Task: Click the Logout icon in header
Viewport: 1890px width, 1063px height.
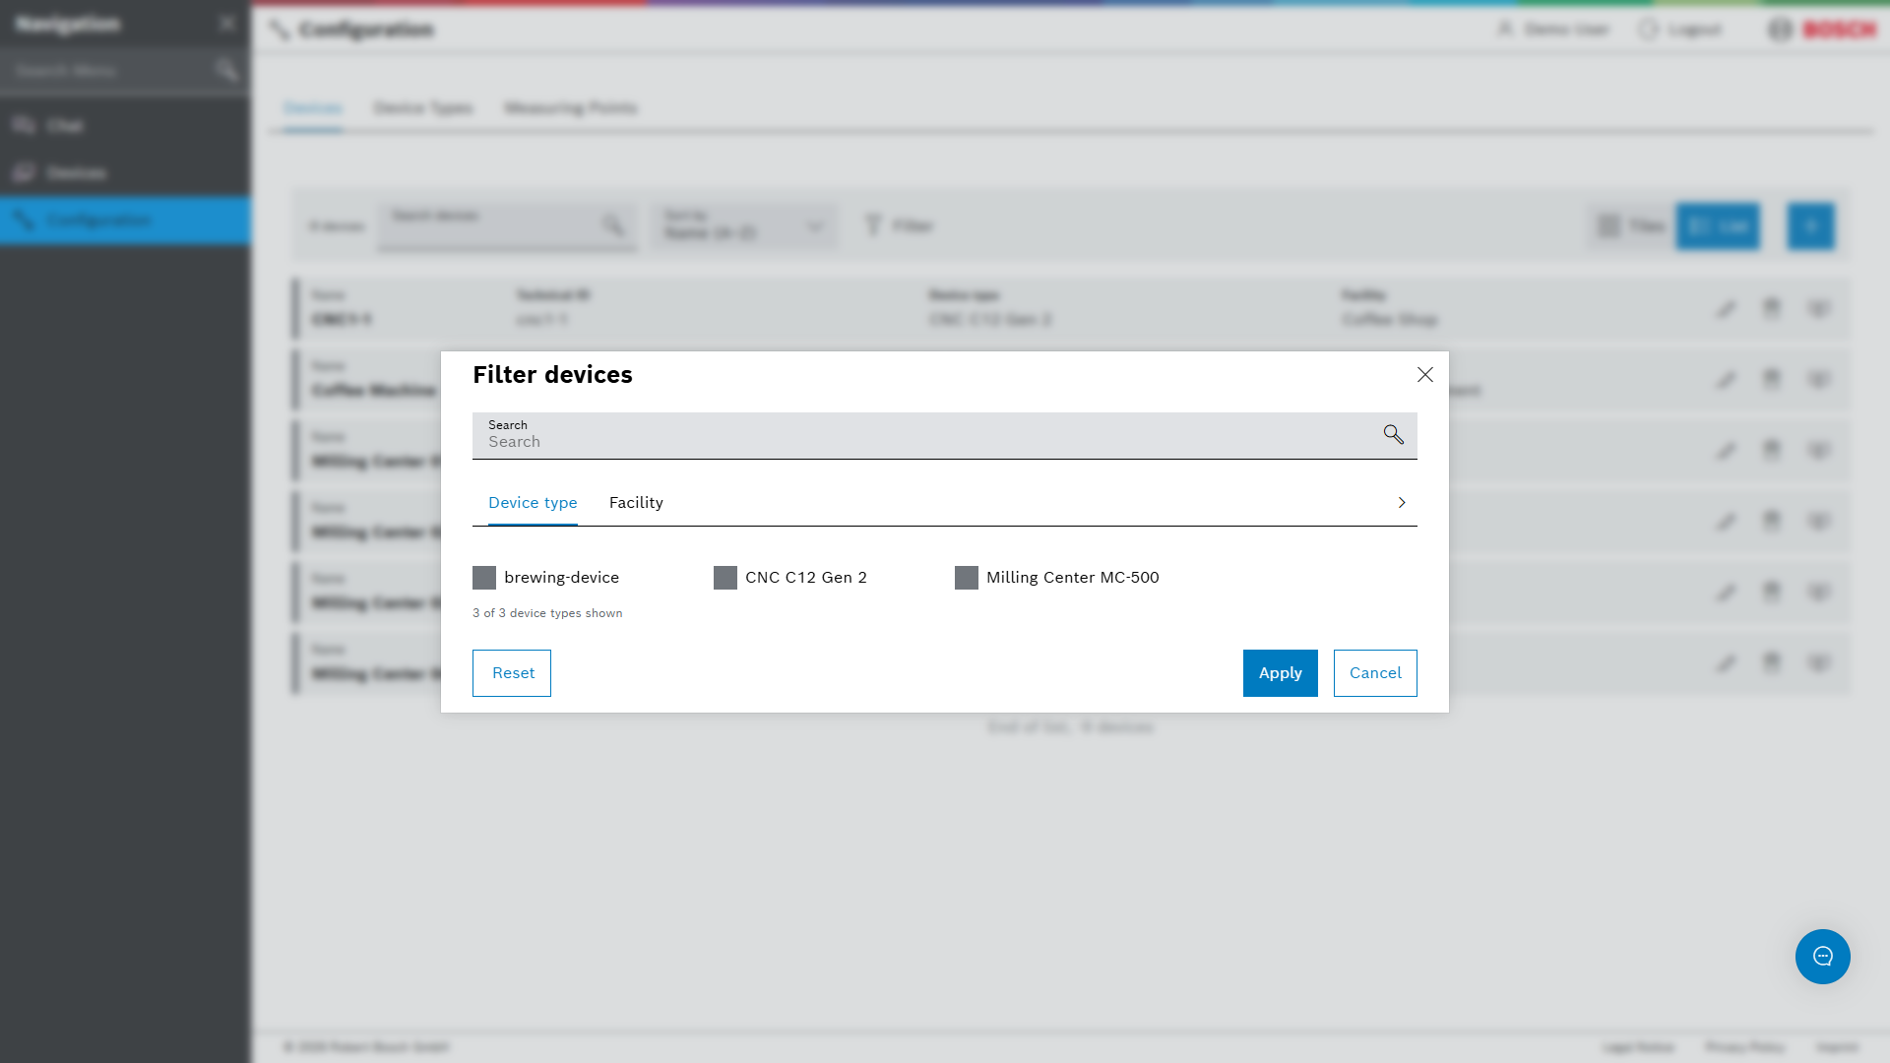Action: coord(1648,30)
